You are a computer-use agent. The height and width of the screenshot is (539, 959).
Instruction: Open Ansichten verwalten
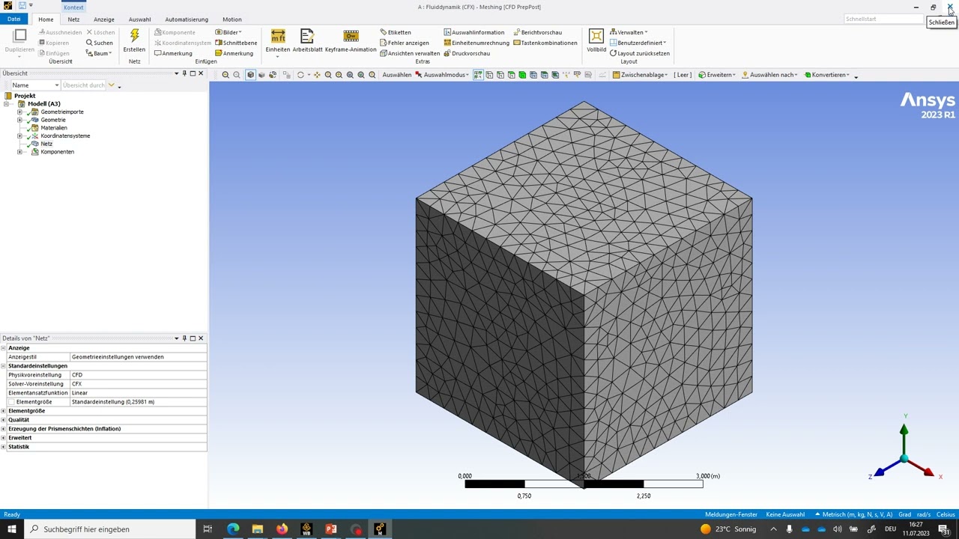410,53
